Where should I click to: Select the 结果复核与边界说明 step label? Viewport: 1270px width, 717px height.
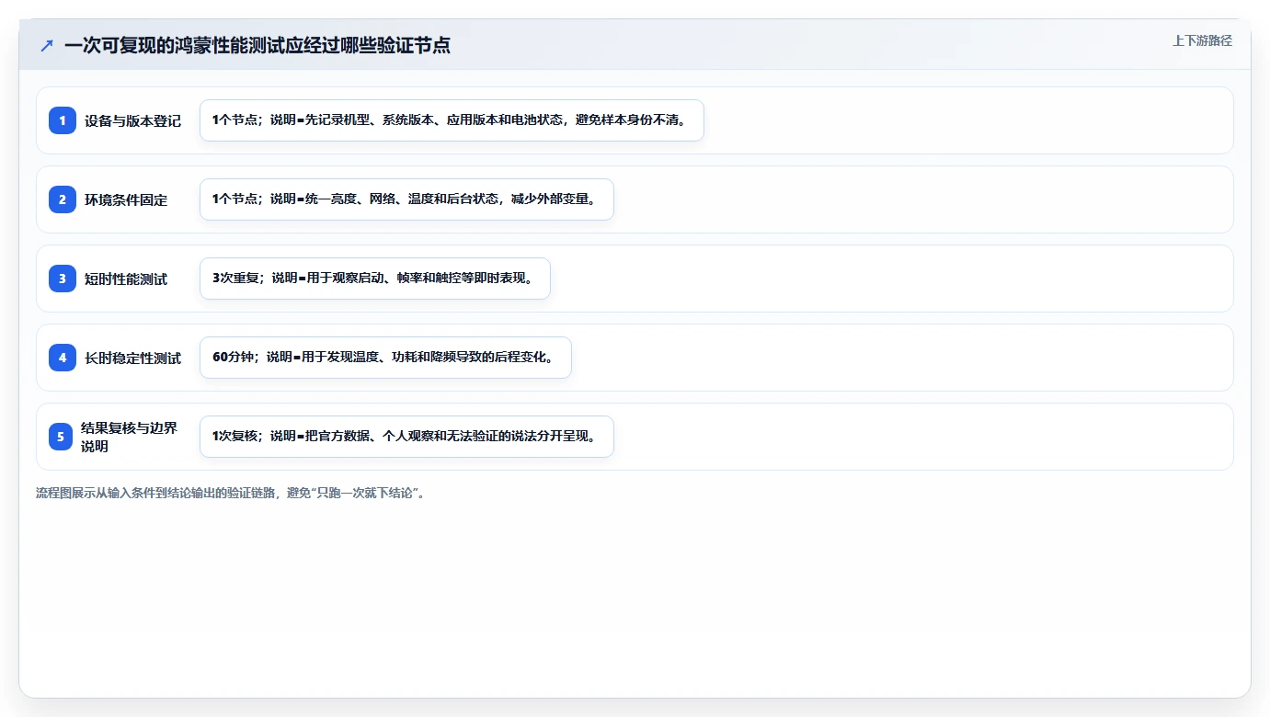(x=130, y=437)
